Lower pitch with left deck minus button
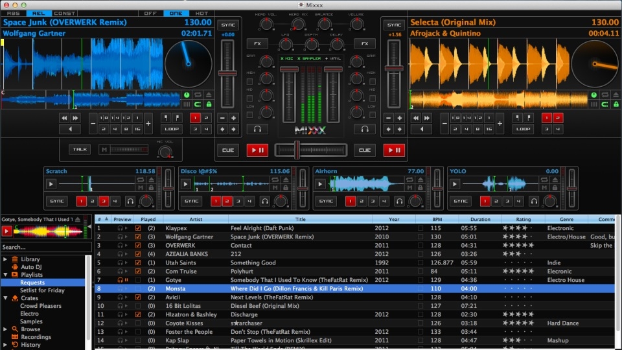 (222, 118)
